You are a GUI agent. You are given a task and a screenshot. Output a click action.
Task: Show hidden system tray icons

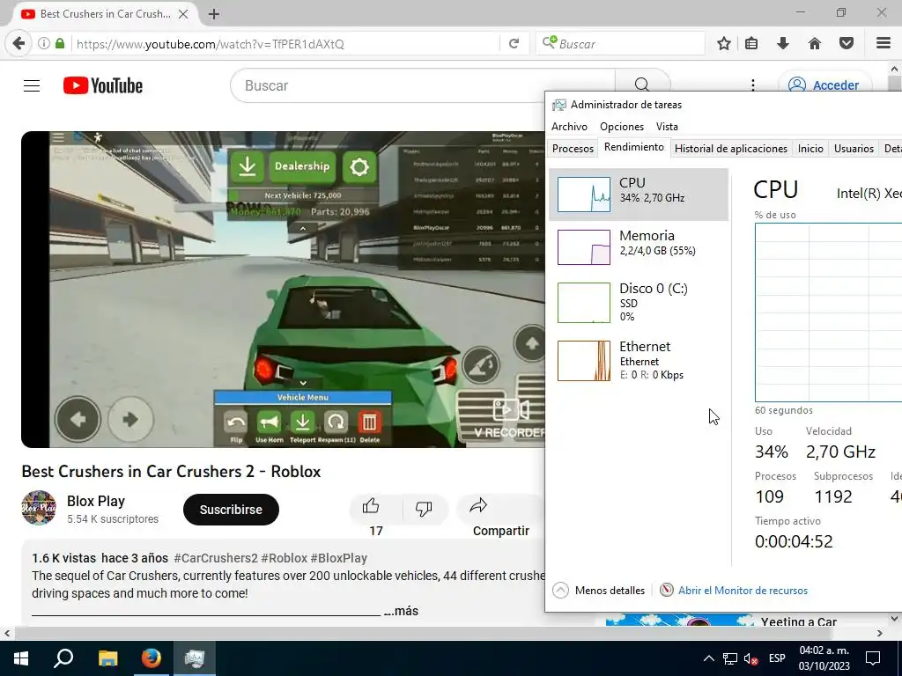(x=709, y=658)
